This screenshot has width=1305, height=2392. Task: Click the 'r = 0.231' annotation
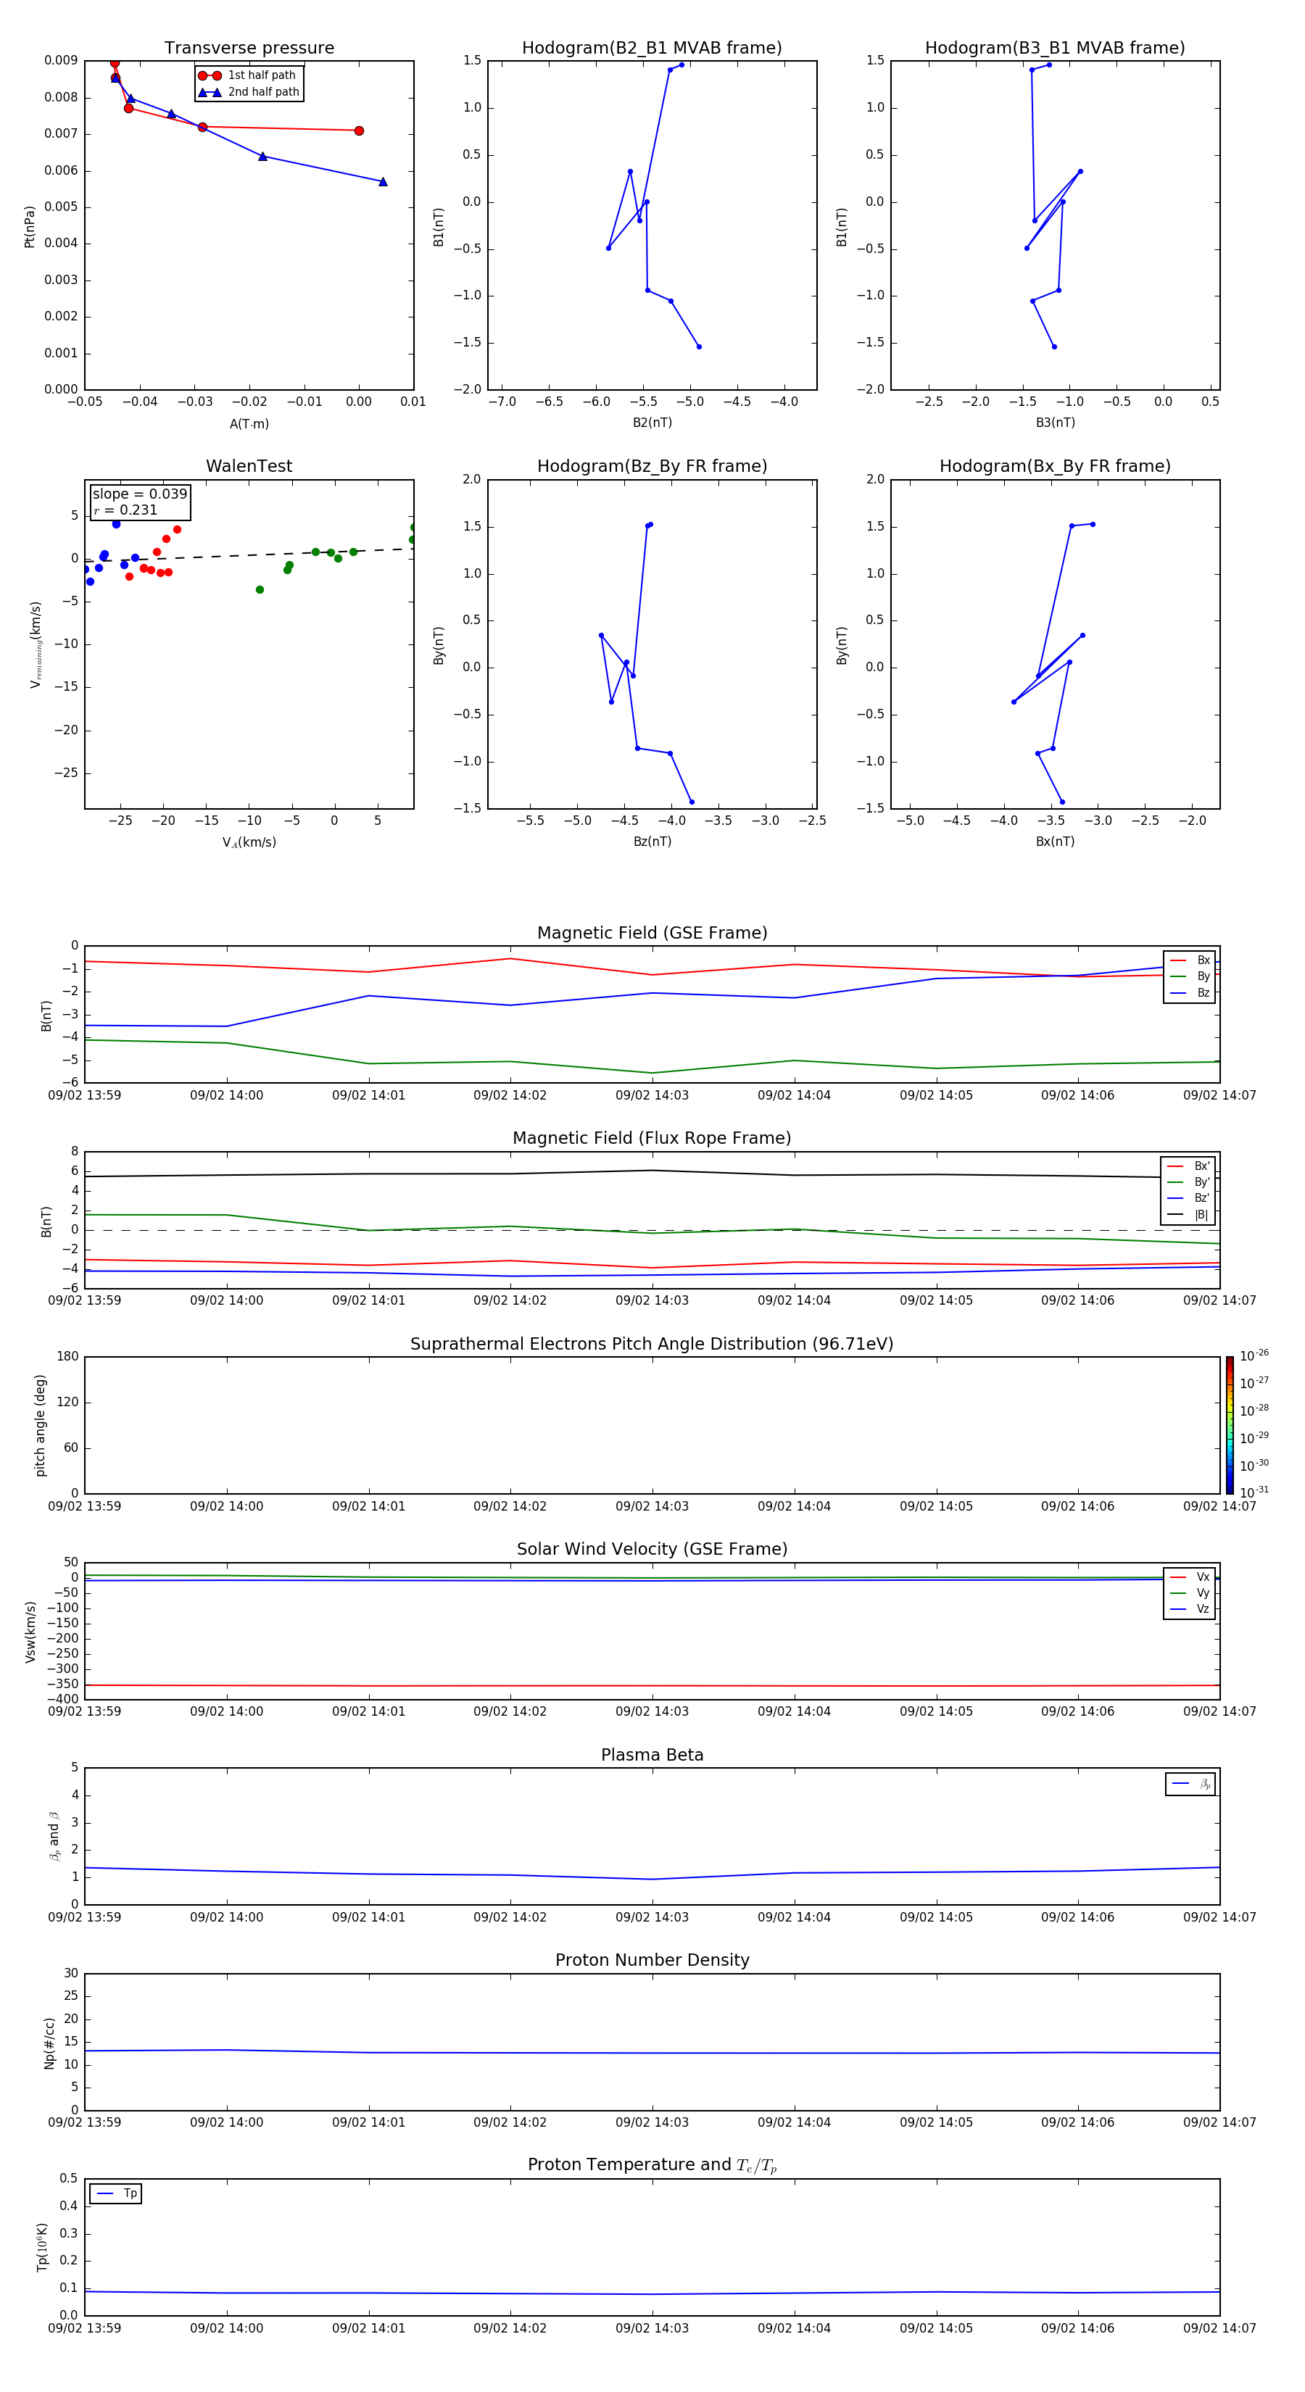(x=125, y=510)
